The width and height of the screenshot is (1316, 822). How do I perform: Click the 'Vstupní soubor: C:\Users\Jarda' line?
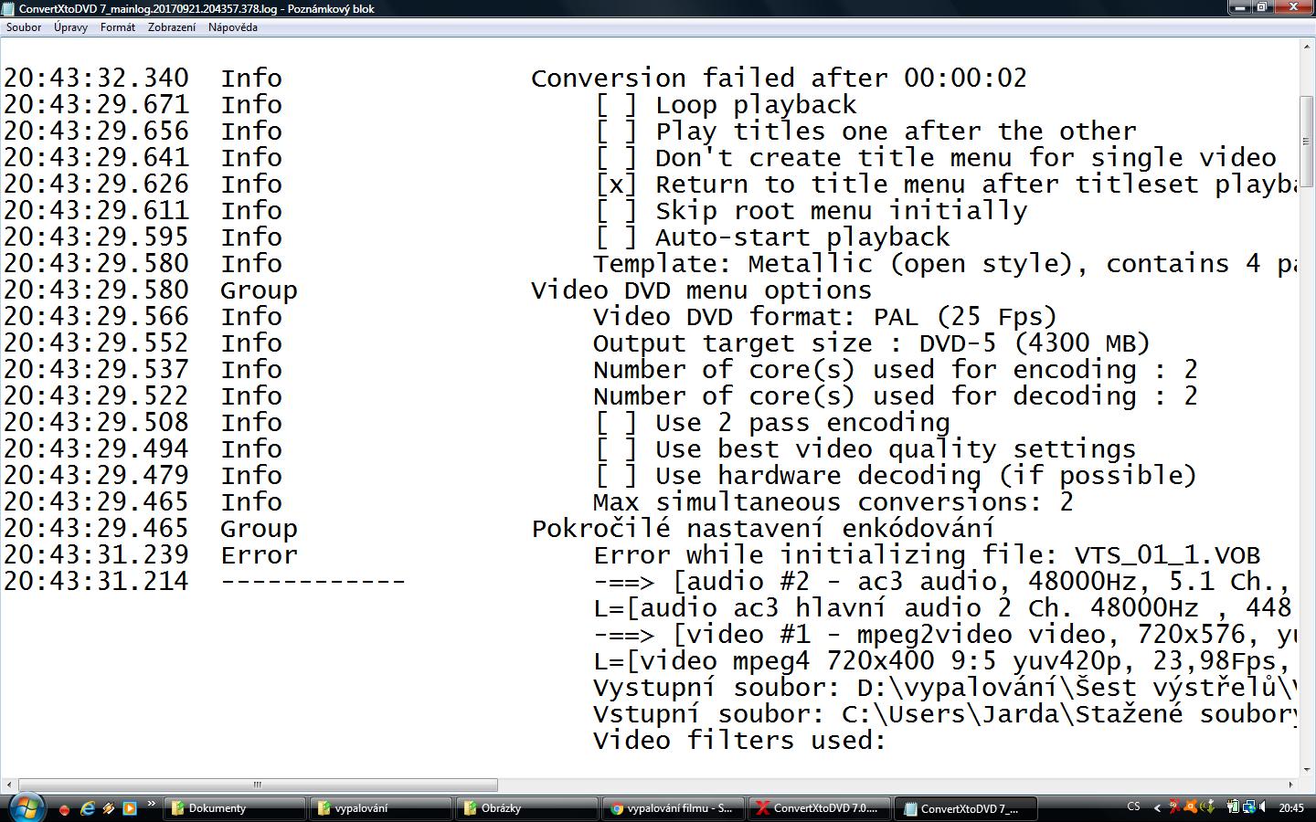click(x=946, y=714)
